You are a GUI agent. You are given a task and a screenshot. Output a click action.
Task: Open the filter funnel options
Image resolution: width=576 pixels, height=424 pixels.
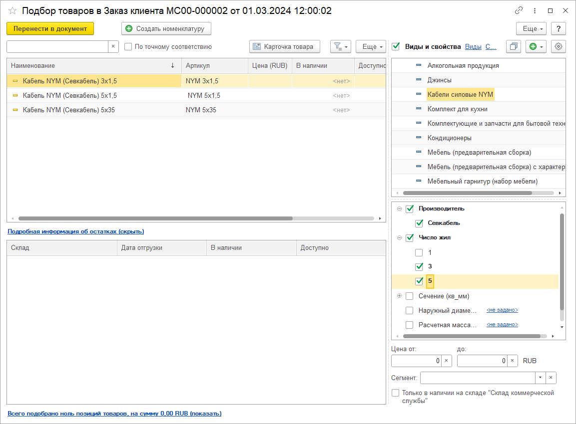(x=340, y=46)
